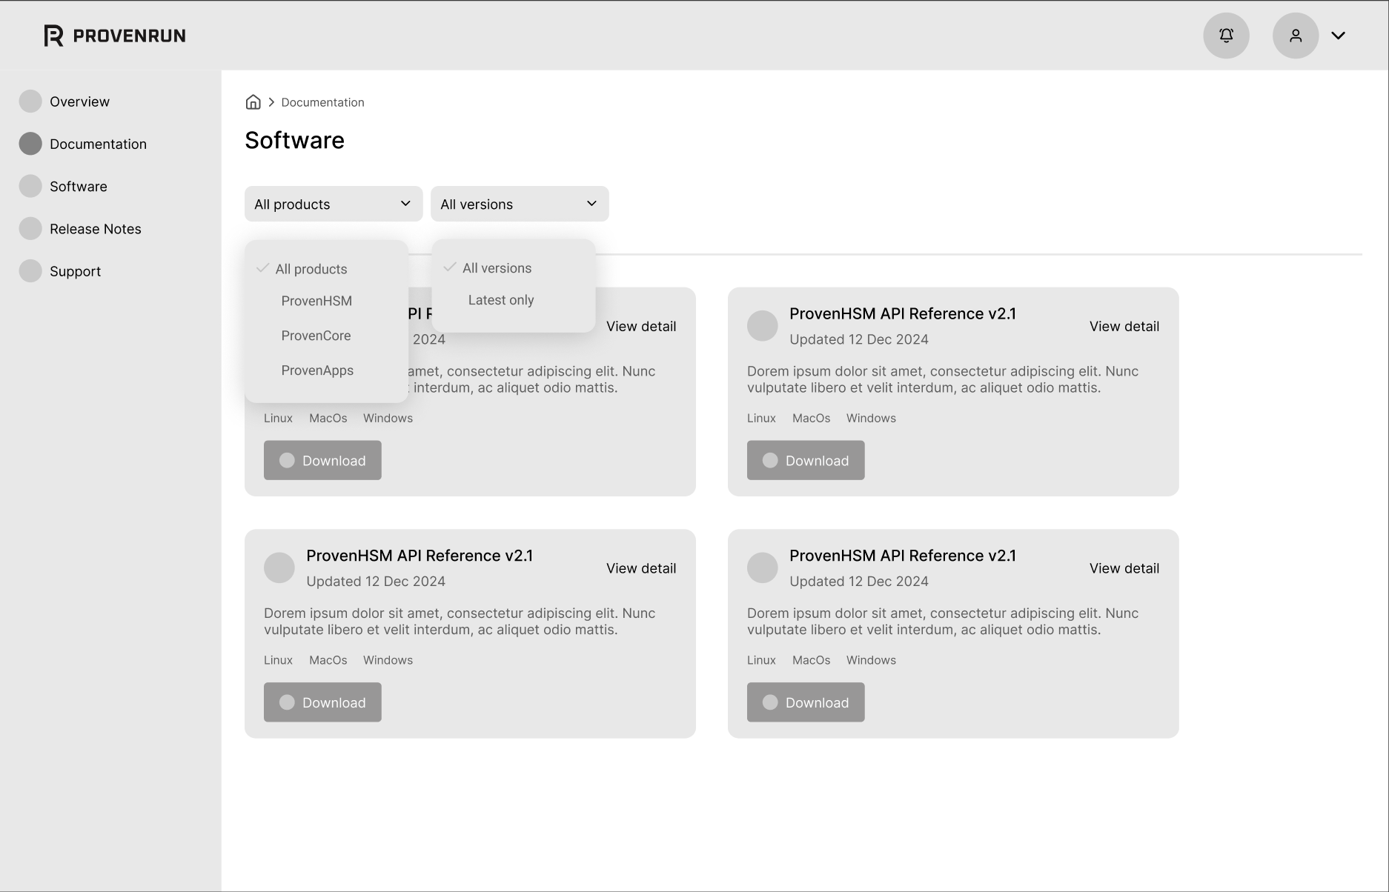Viewport: 1389px width, 892px height.
Task: Go to Release Notes in sidebar
Action: [x=95, y=229]
